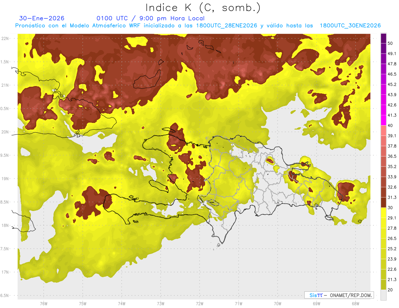Click the '25.2' color scale value
Screen dimensions: 399x308
[392, 249]
